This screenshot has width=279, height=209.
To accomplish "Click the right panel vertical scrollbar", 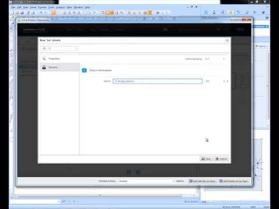I will click(x=268, y=88).
